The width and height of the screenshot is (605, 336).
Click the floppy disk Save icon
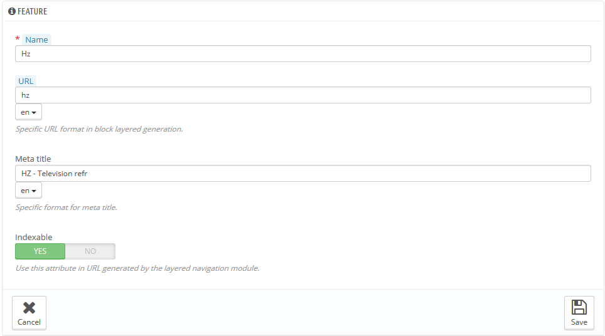[579, 307]
